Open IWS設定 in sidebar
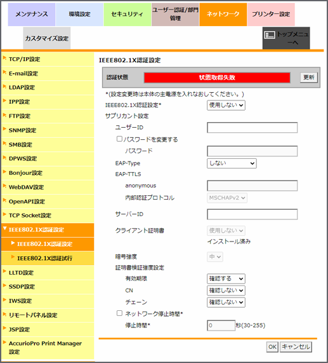The height and width of the screenshot is (363, 328). point(48,301)
